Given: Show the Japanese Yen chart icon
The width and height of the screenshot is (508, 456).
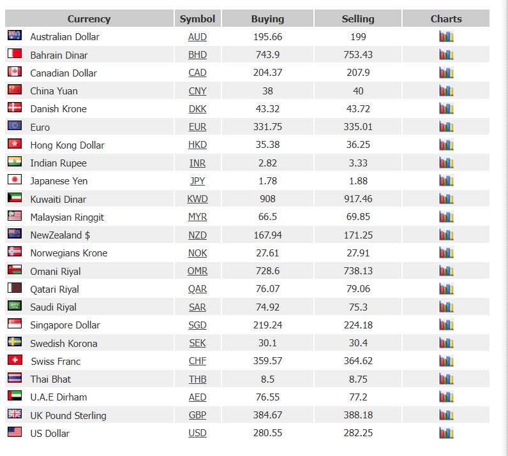Looking at the screenshot, I should click(x=446, y=180).
